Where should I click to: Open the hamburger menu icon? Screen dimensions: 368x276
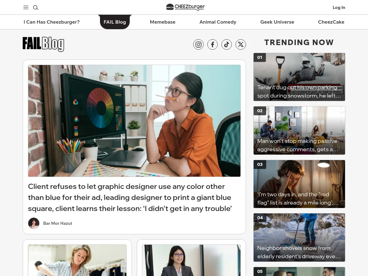click(26, 7)
